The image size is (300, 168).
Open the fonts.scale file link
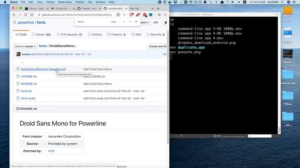click(x=28, y=98)
